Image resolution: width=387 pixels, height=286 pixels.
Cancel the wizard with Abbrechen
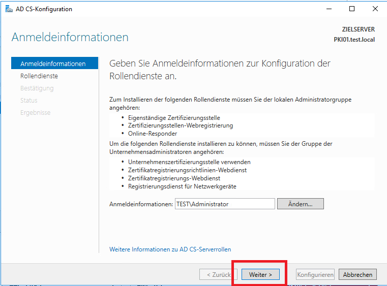(x=358, y=274)
